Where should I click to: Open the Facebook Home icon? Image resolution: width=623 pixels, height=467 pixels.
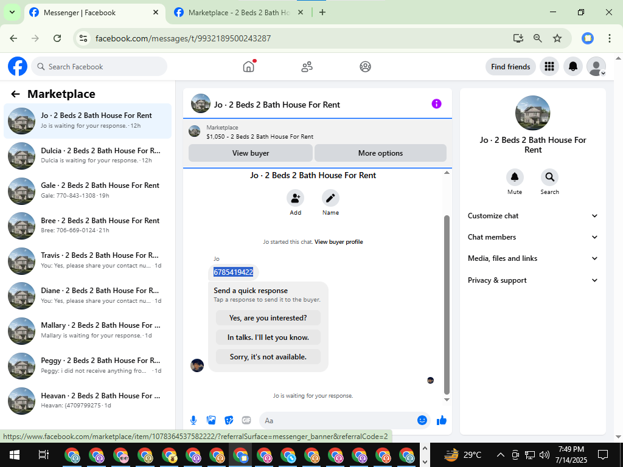pyautogui.click(x=249, y=66)
